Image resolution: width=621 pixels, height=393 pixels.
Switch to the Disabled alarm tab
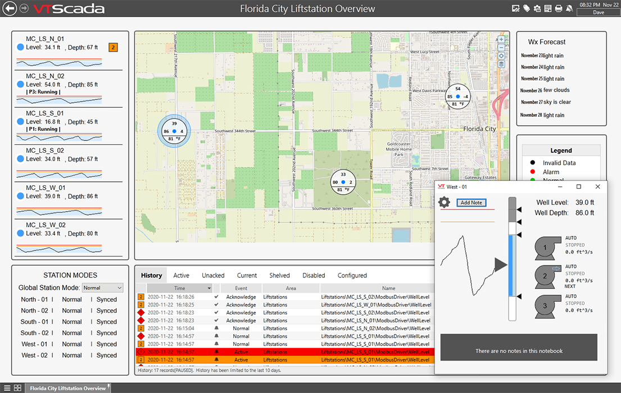pos(314,276)
